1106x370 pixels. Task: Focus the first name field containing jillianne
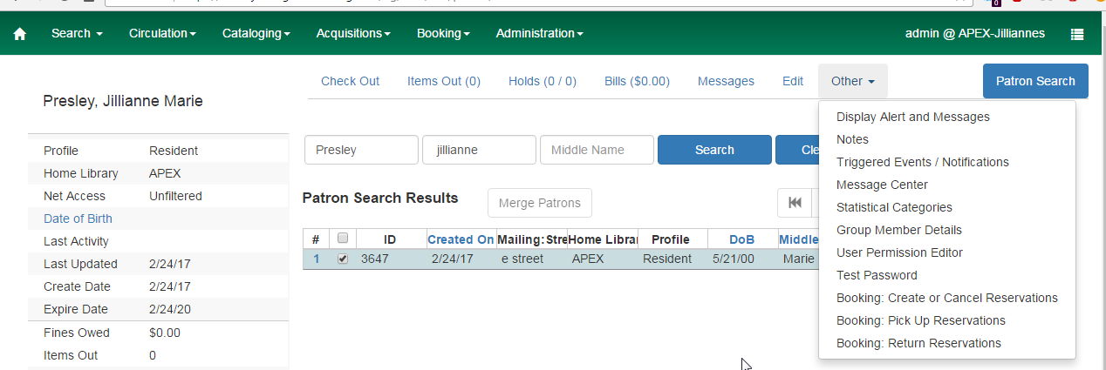click(x=479, y=150)
